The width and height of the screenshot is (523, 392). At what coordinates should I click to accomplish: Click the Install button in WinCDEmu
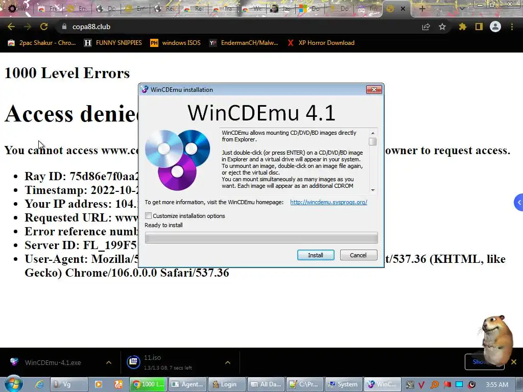pyautogui.click(x=316, y=255)
